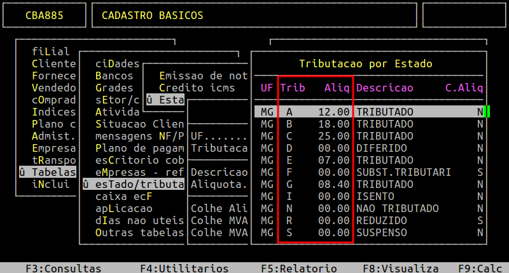Viewport: 509px width, 273px height.
Task: Select the Indices menu entry
Action: (54, 112)
